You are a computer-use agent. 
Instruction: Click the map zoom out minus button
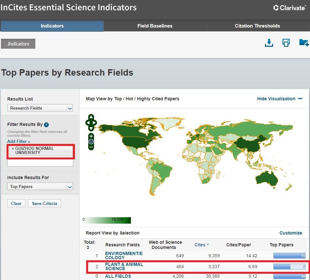click(x=91, y=147)
